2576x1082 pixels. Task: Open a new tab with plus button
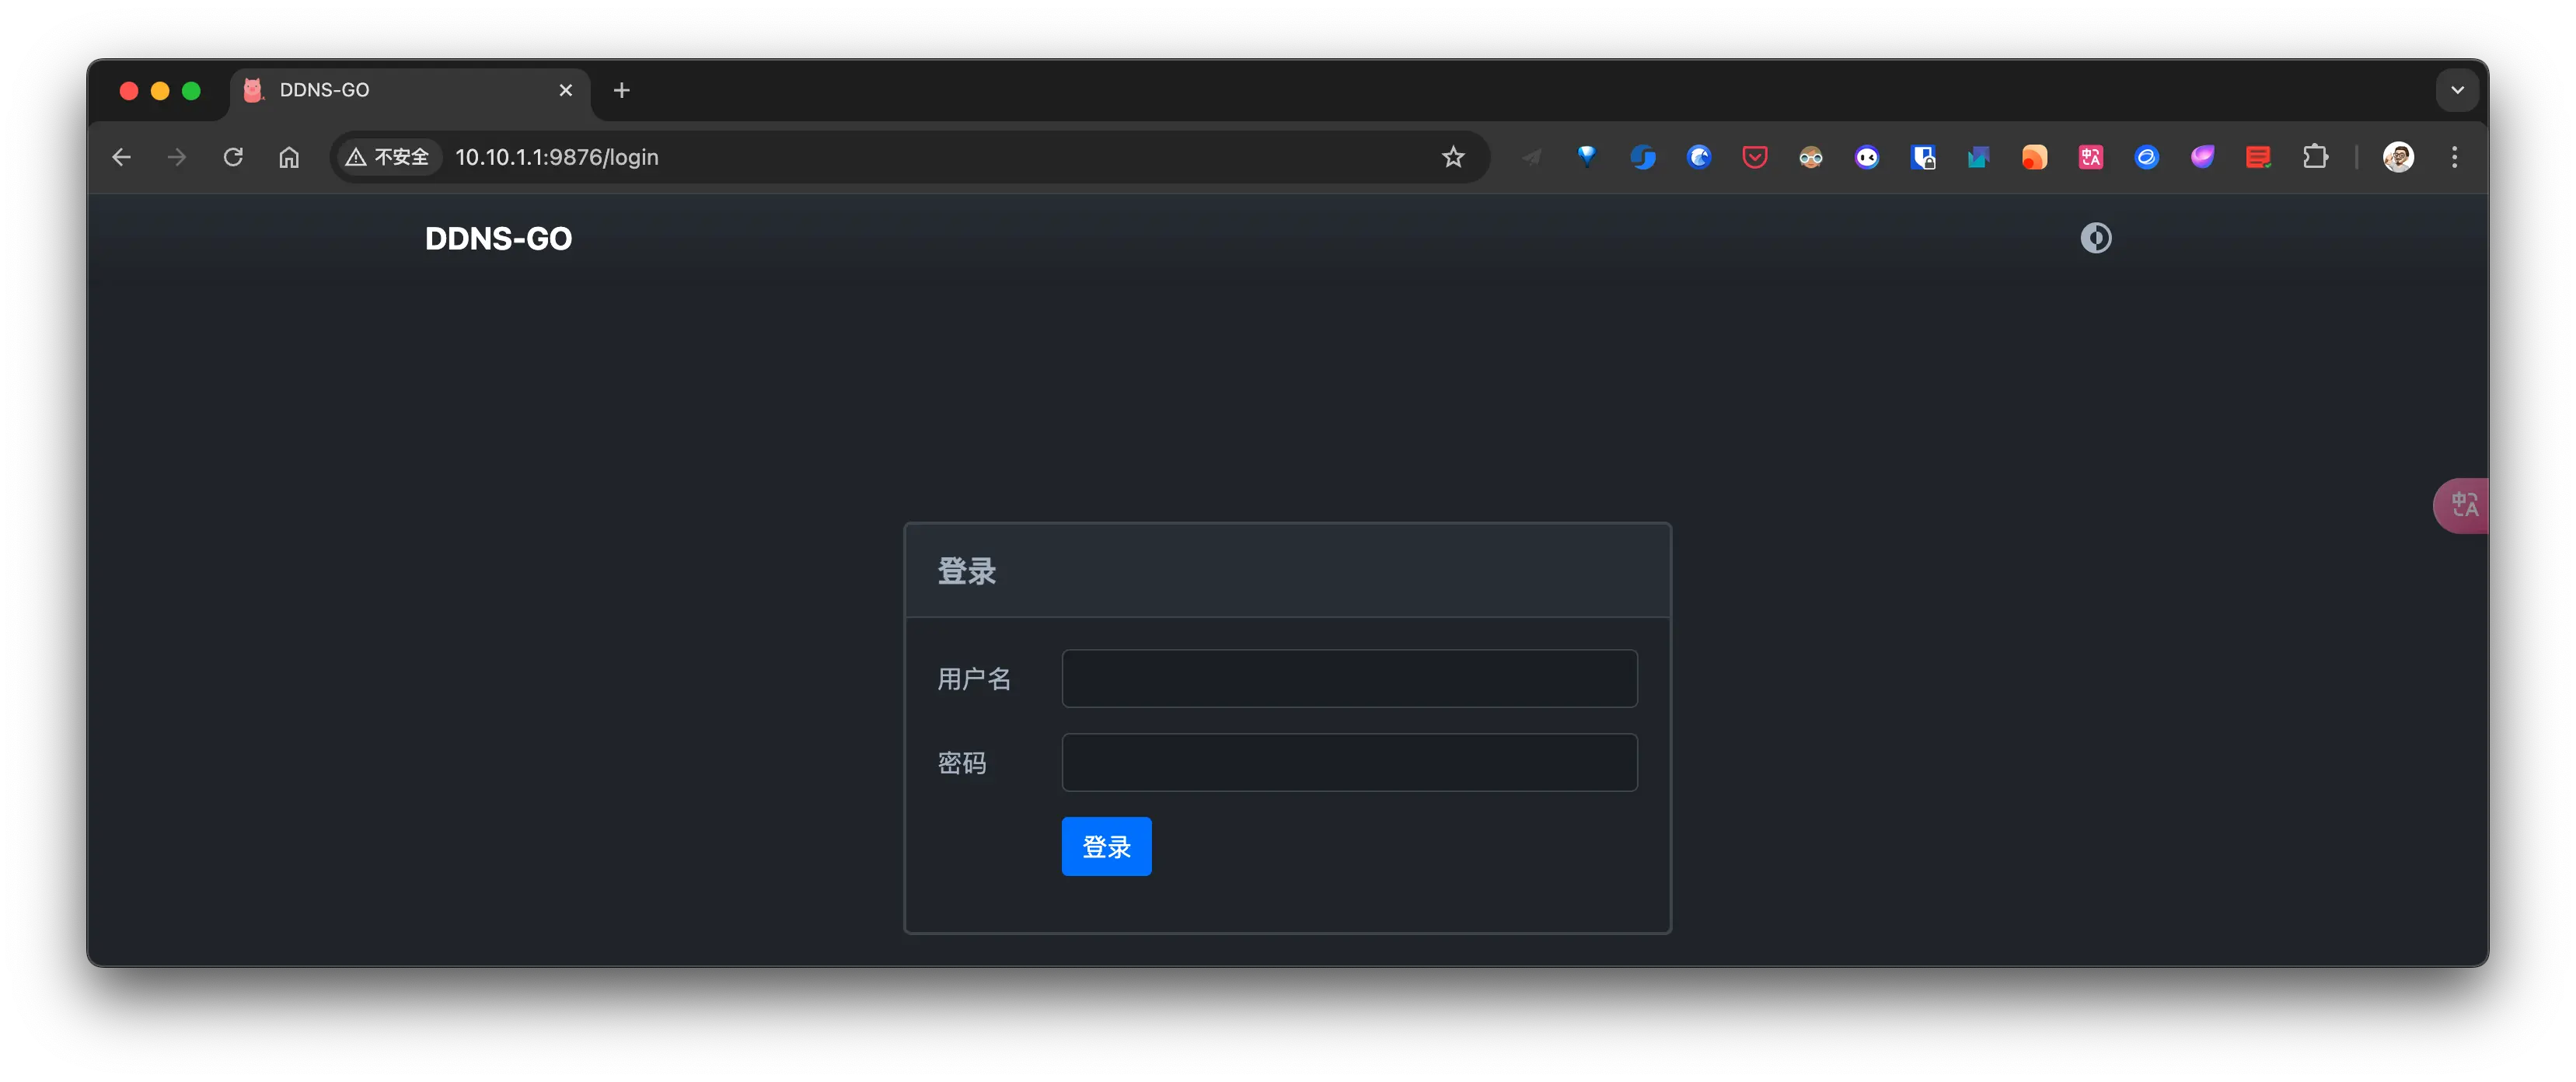[x=621, y=90]
